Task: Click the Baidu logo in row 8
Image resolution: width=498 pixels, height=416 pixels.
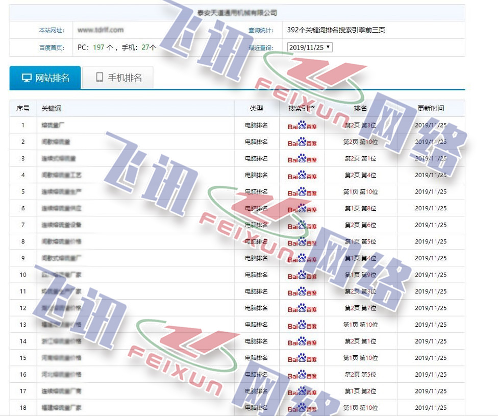Action: (x=302, y=242)
